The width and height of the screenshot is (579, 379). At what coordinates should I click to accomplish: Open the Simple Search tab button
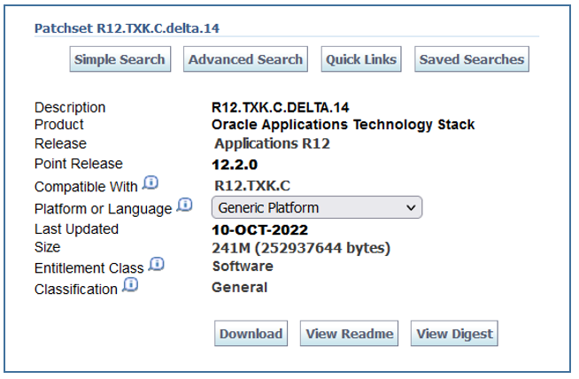[x=120, y=59]
